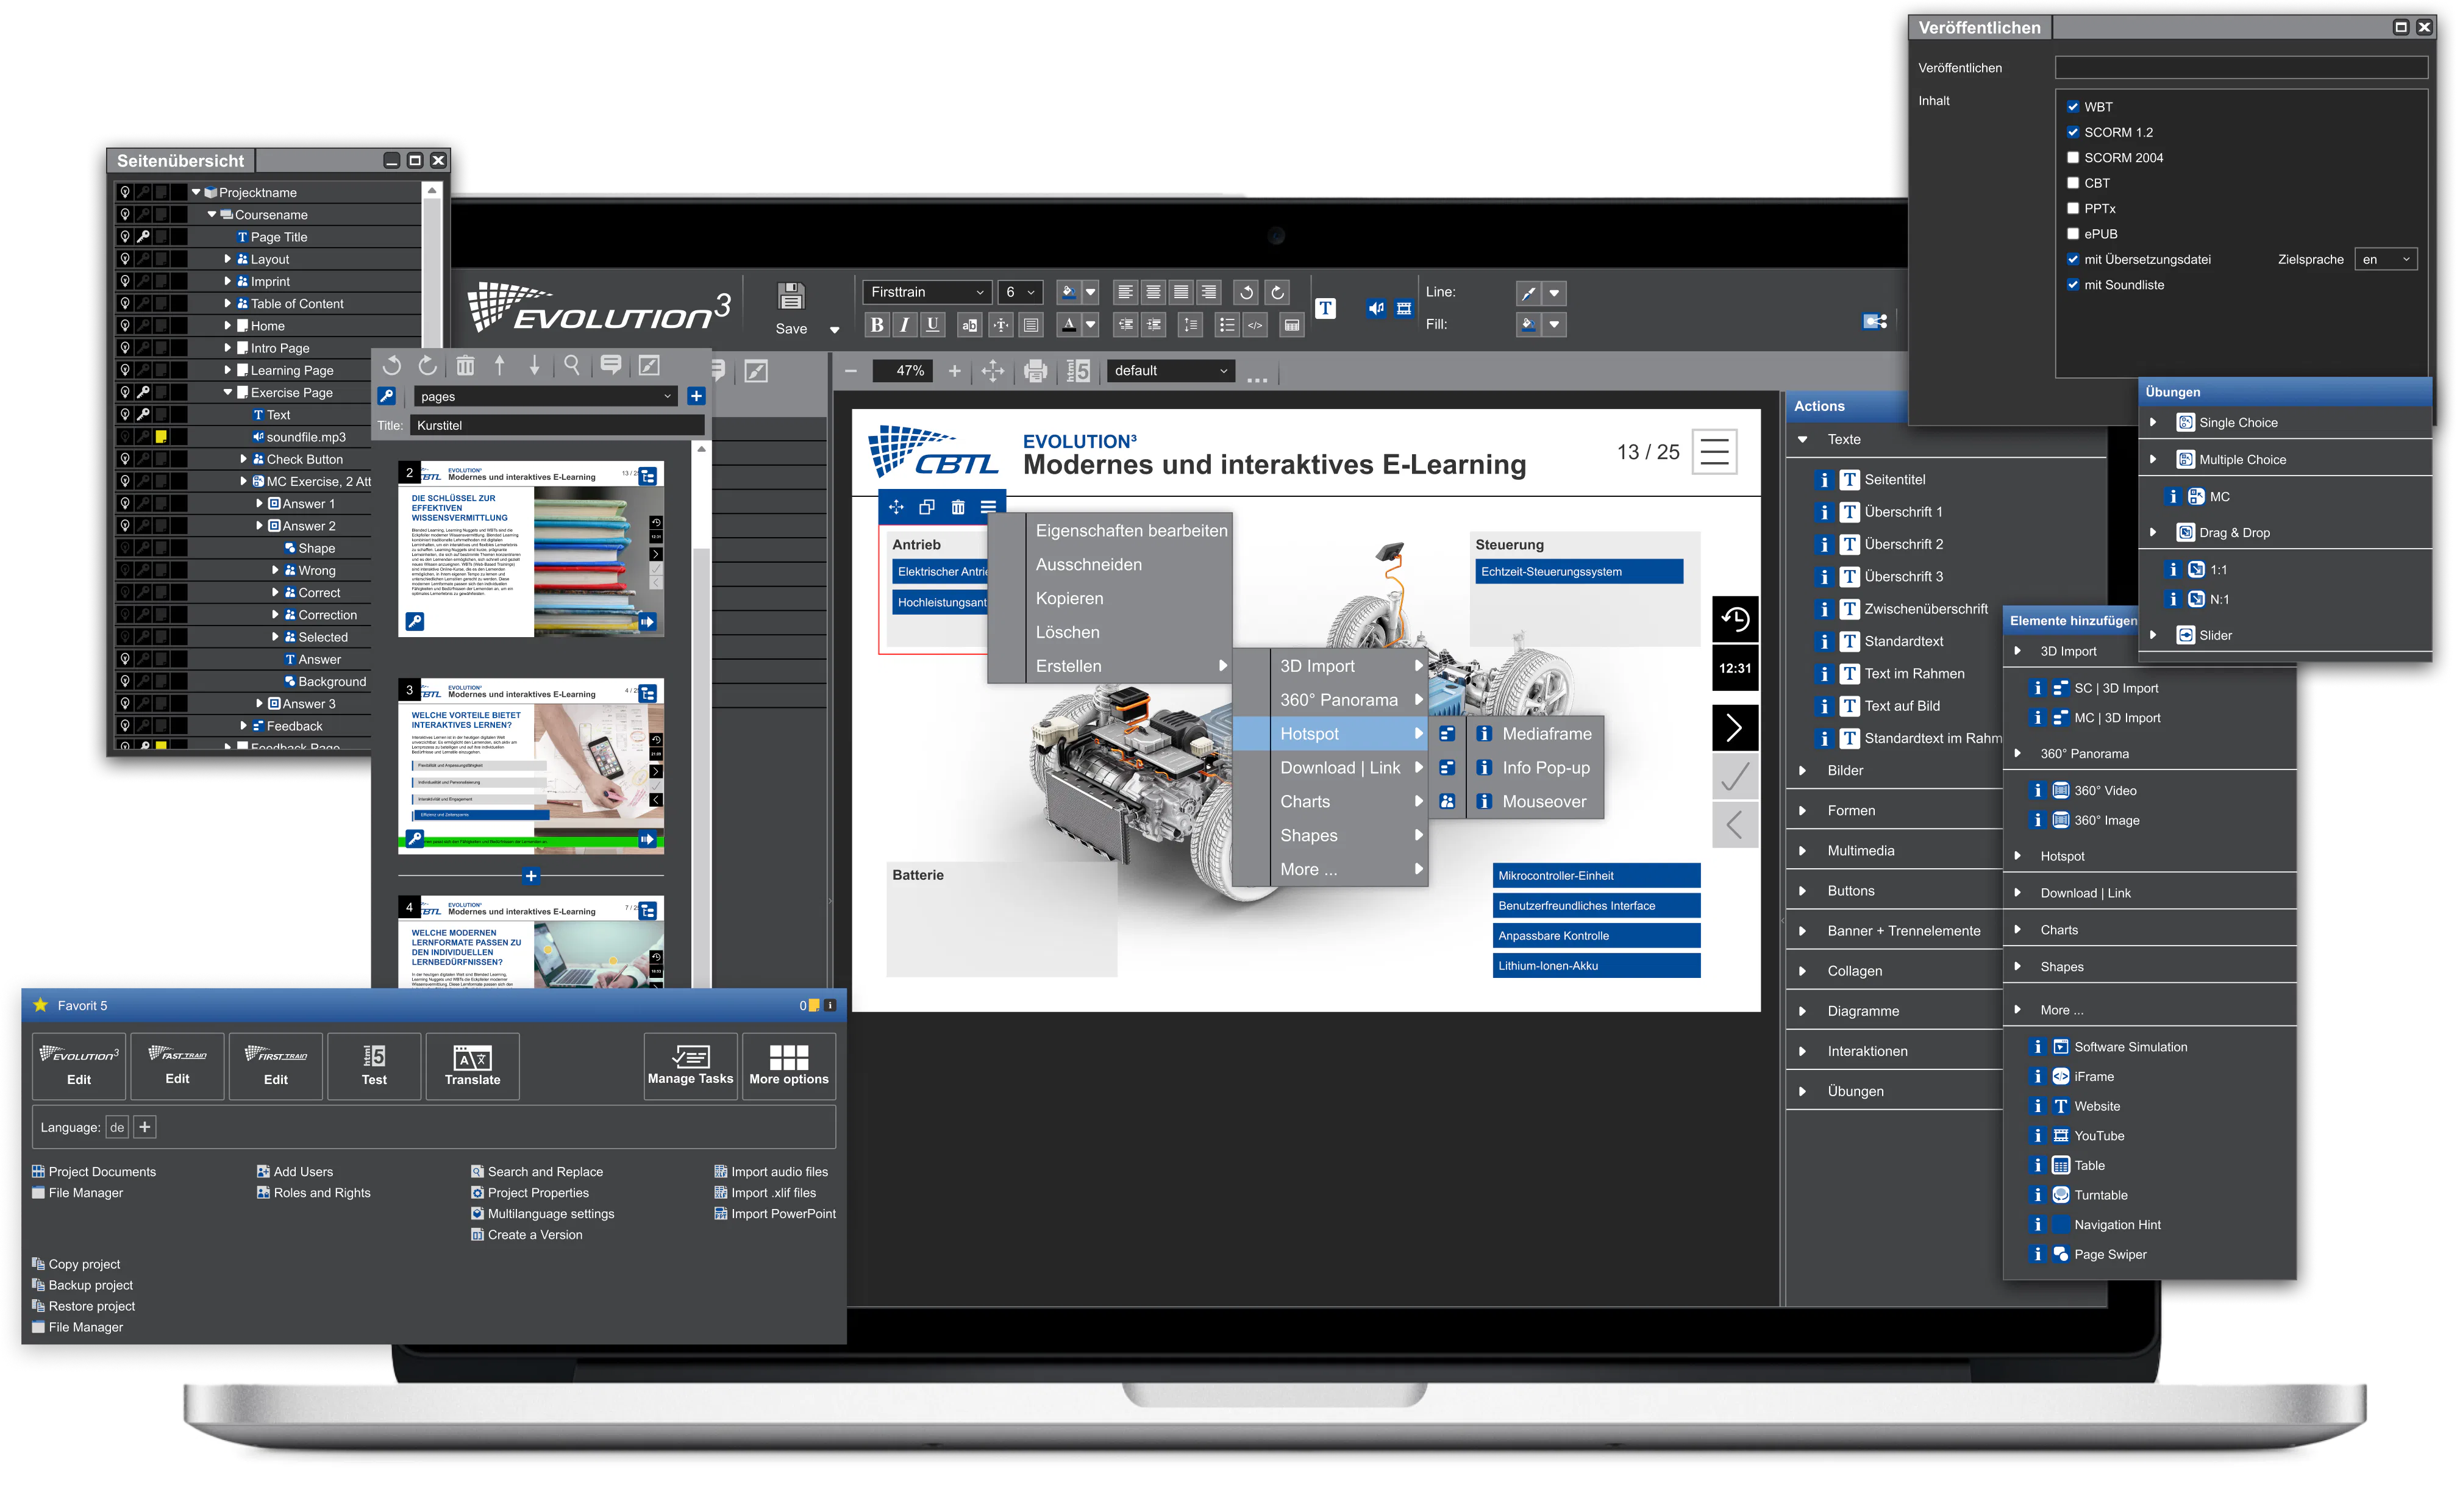2457x1512 pixels.
Task: Click the trash icon in pages panel
Action: (465, 365)
